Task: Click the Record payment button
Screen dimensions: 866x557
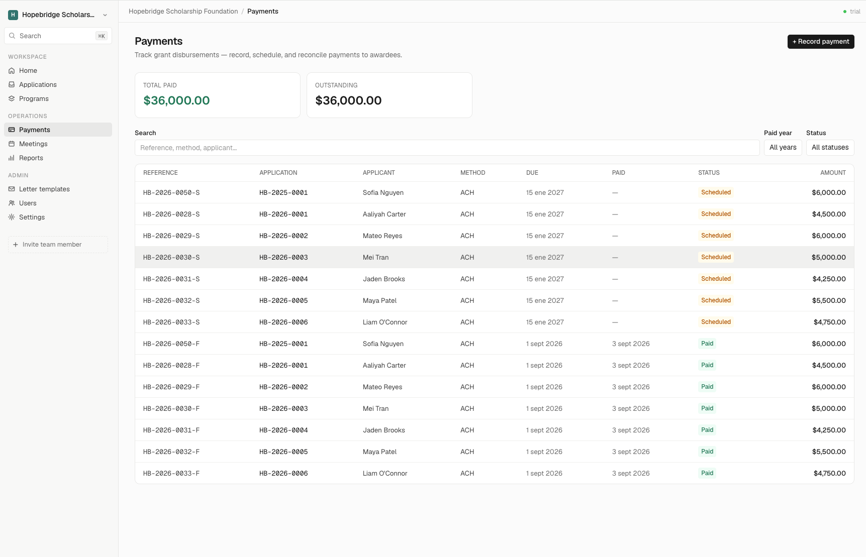Action: point(821,42)
